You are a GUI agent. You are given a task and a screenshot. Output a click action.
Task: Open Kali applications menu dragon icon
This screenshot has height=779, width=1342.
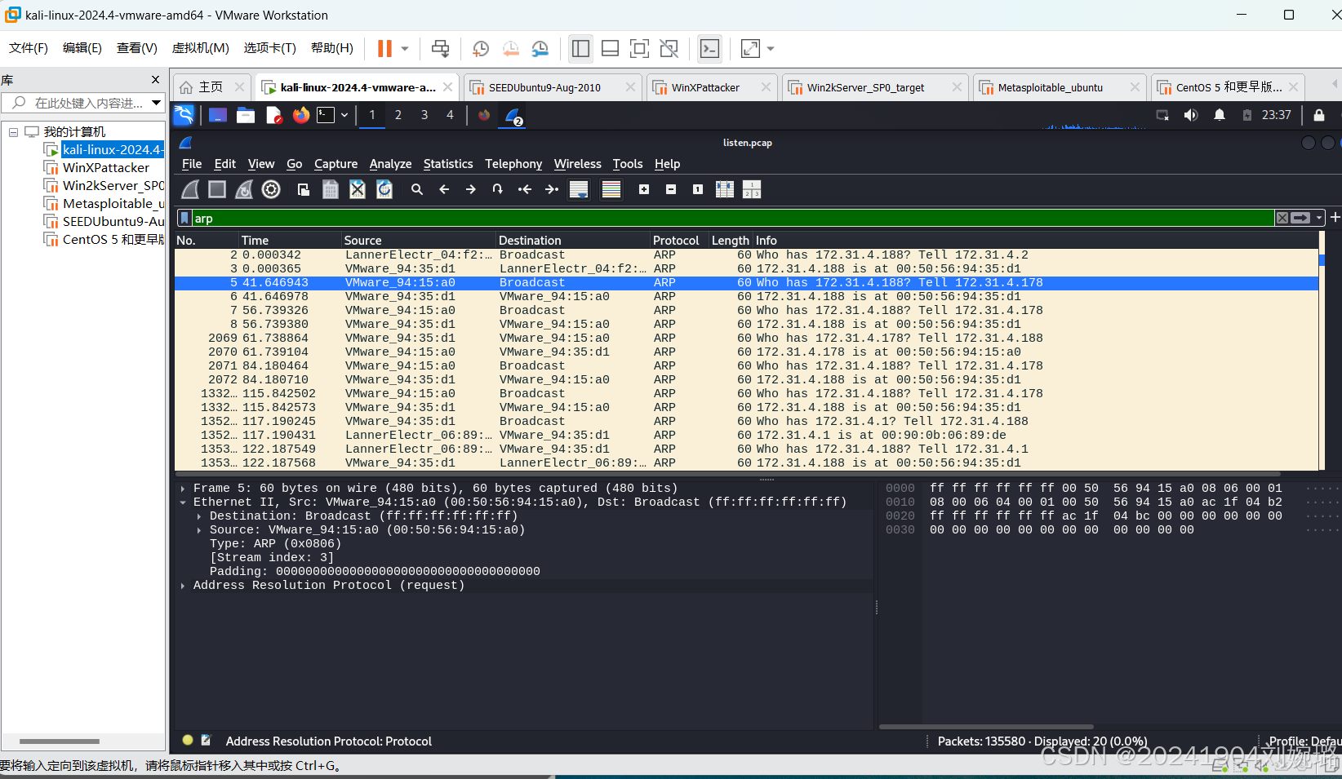click(x=184, y=115)
